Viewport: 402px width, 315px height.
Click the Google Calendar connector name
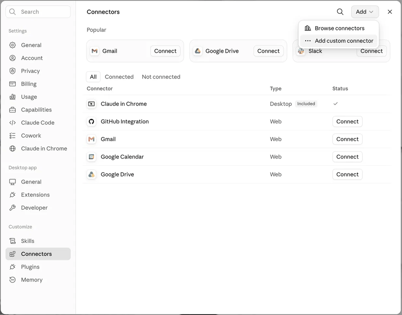122,157
